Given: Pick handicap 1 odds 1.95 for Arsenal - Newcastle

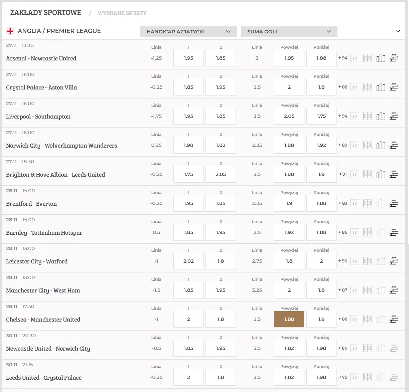Looking at the screenshot, I should pos(188,58).
